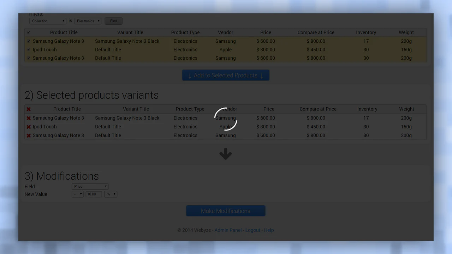
Task: Focus the New Value field containing 10.00
Action: tap(94, 194)
